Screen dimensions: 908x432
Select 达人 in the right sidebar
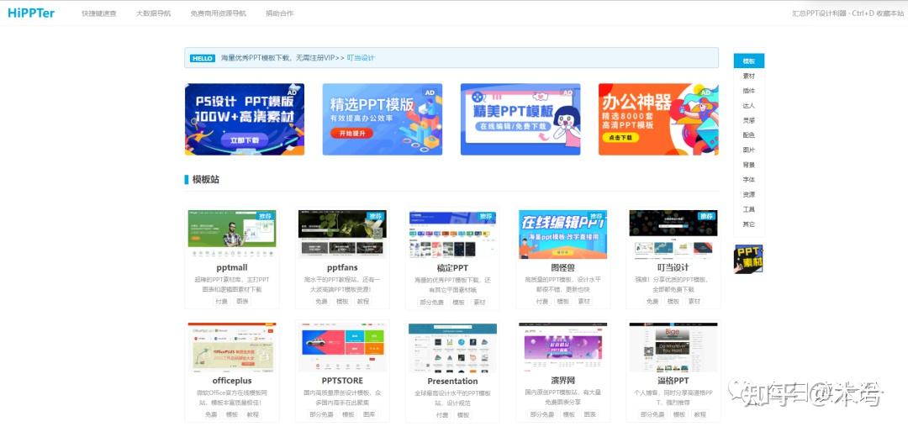click(749, 106)
